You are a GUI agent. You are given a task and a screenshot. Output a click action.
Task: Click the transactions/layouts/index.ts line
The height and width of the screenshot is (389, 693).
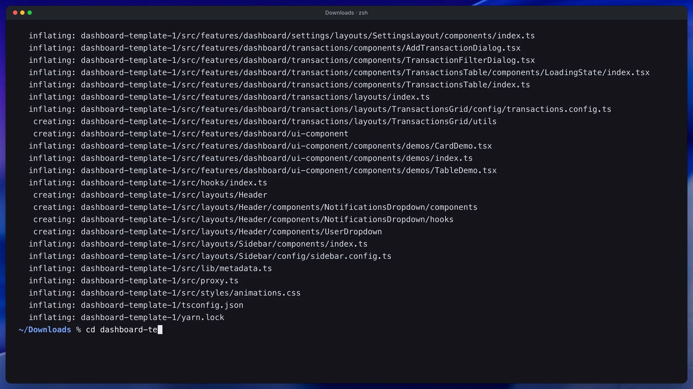point(229,97)
